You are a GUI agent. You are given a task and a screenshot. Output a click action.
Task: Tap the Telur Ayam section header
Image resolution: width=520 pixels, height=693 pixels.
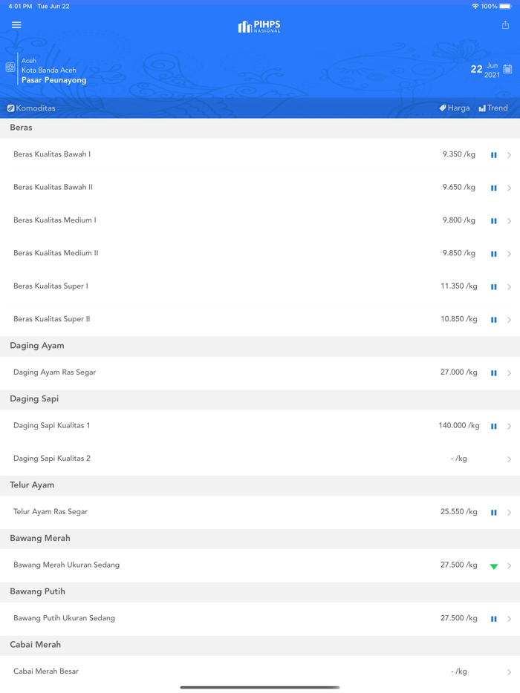pos(260,485)
